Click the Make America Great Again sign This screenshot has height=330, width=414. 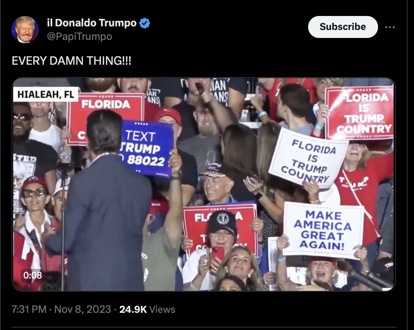point(323,230)
